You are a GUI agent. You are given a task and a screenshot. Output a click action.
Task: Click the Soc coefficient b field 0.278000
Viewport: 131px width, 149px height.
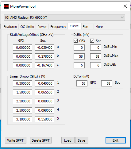point(44,56)
